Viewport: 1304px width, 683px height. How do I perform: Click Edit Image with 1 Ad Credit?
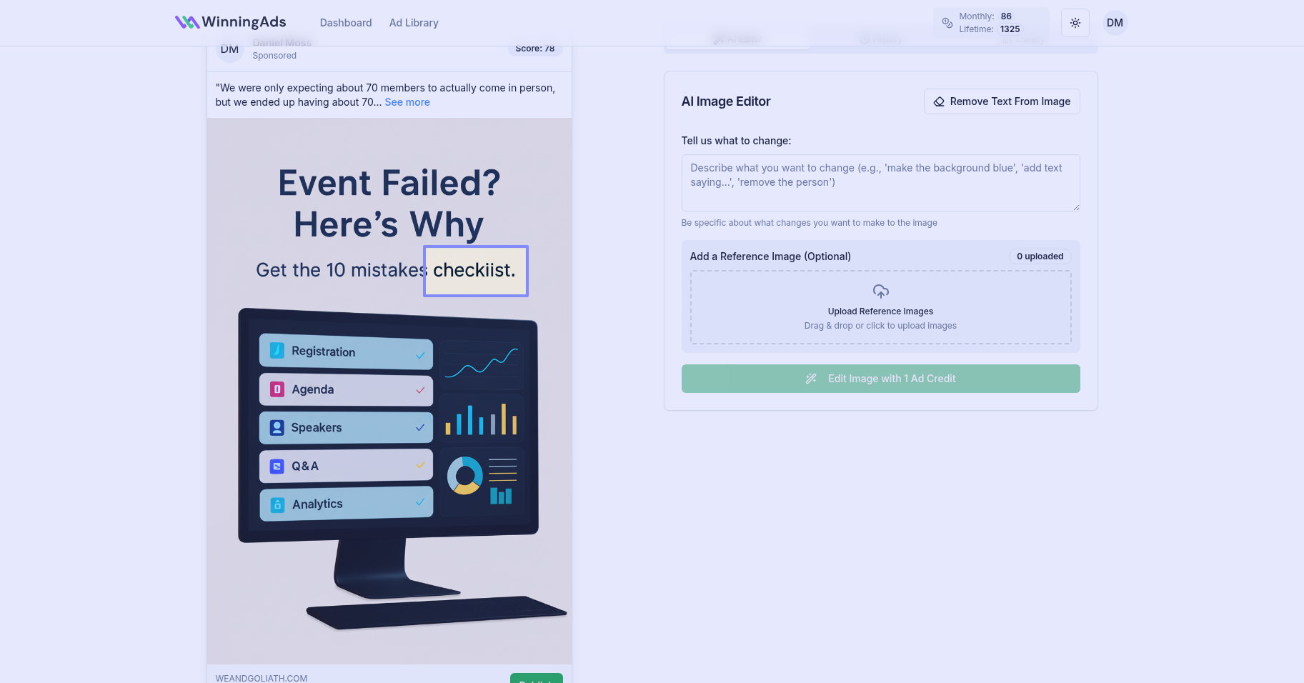click(x=880, y=379)
